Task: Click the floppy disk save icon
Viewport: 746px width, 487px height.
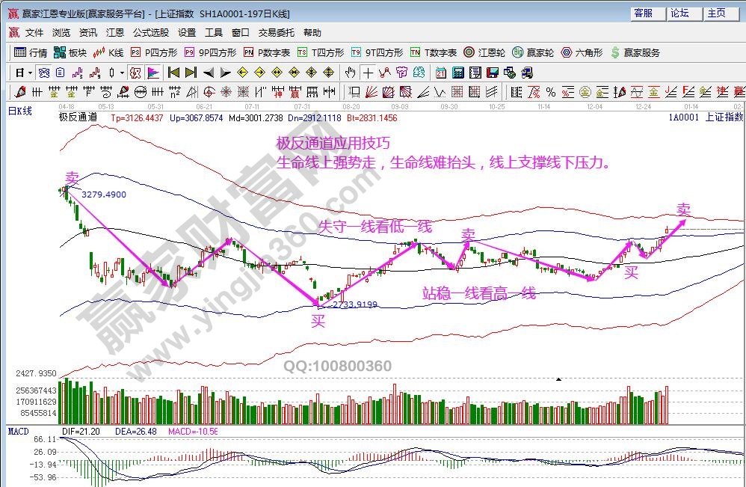Action: (x=493, y=73)
